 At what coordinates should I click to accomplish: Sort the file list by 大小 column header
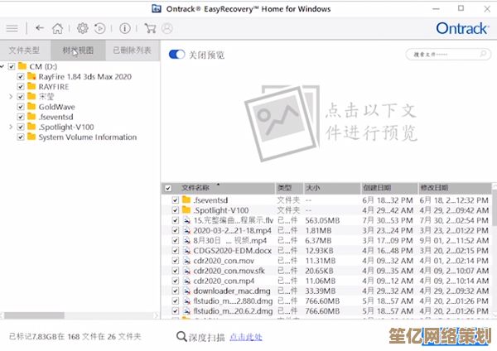313,188
